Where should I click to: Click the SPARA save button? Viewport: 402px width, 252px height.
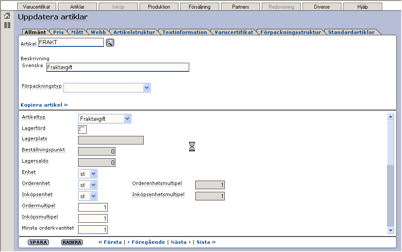[x=38, y=242]
